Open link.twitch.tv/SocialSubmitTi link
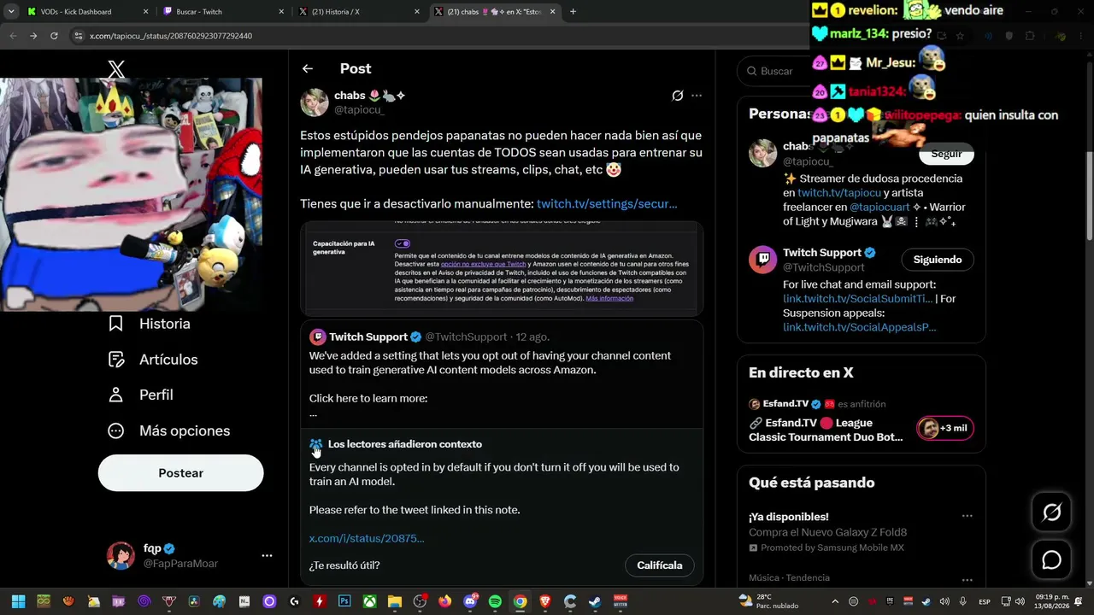This screenshot has width=1094, height=615. pos(857,299)
